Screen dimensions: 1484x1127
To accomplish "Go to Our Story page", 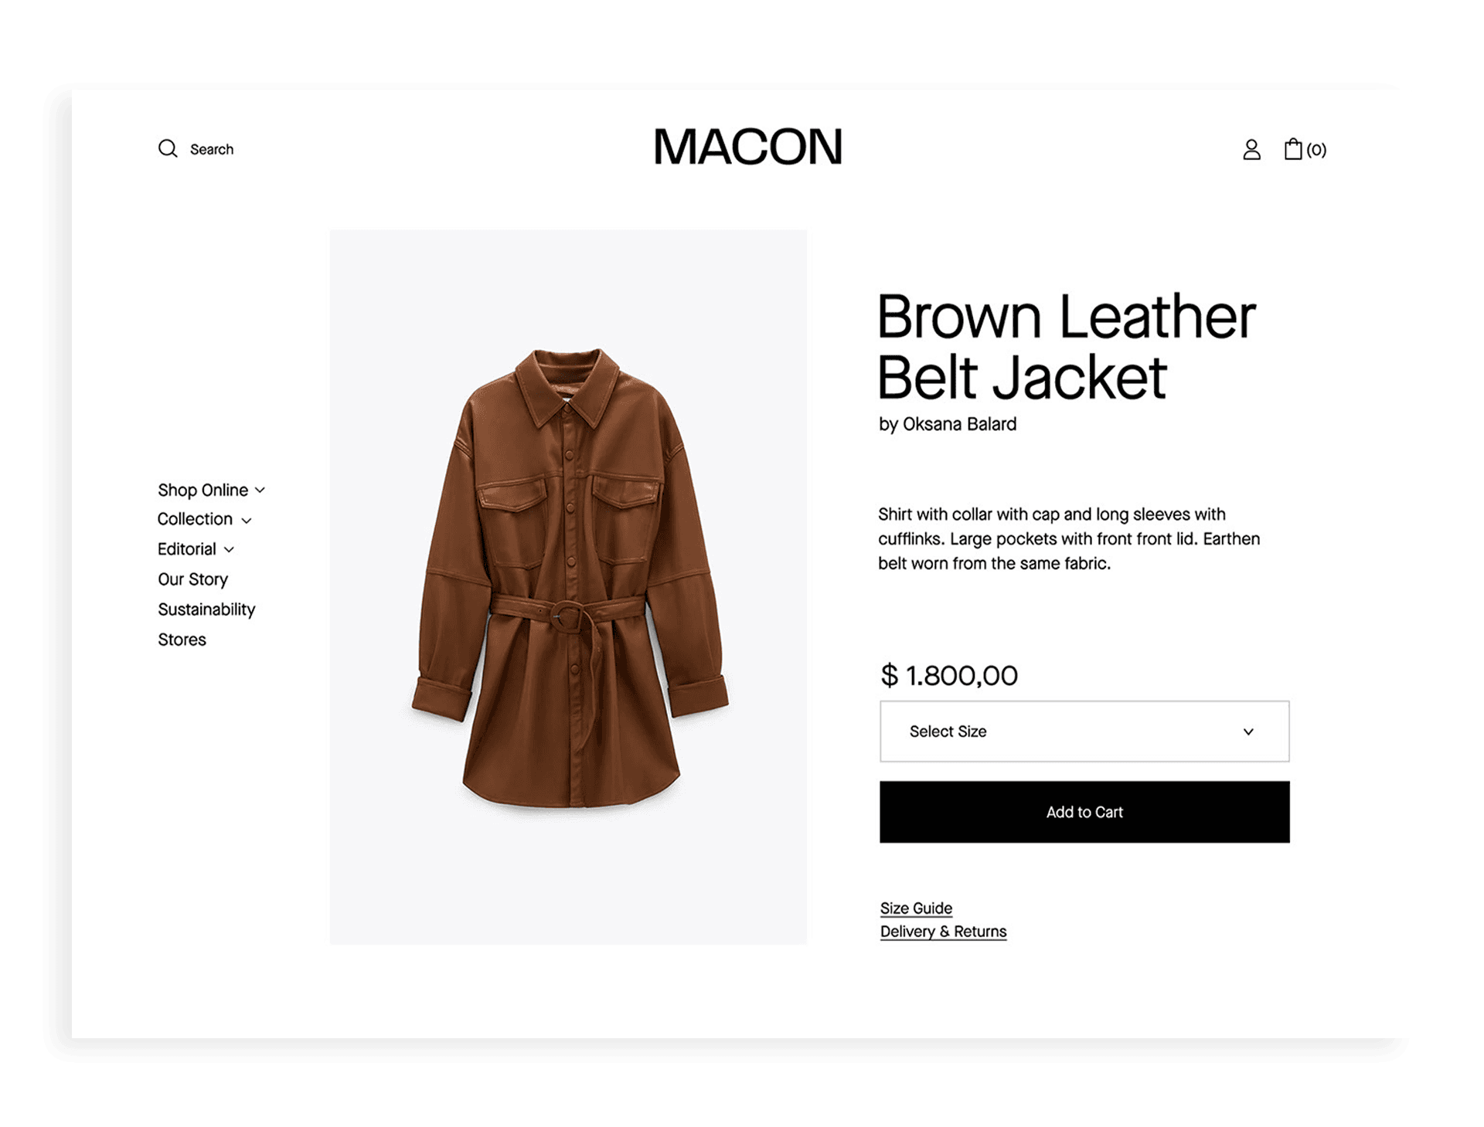I will tap(192, 579).
